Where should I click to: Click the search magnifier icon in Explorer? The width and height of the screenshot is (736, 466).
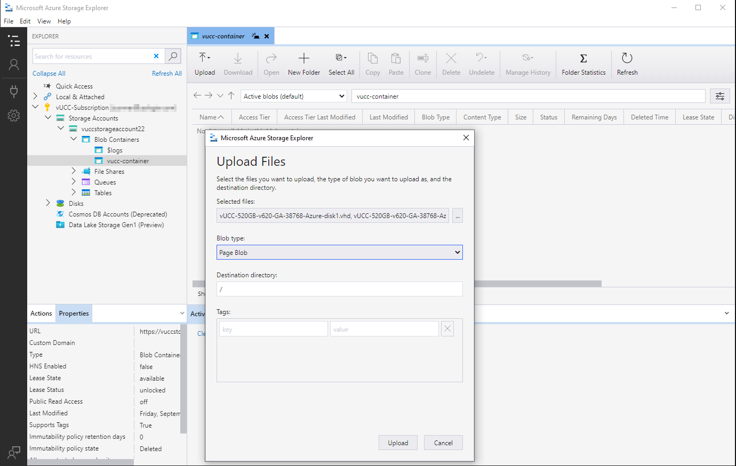(x=173, y=56)
